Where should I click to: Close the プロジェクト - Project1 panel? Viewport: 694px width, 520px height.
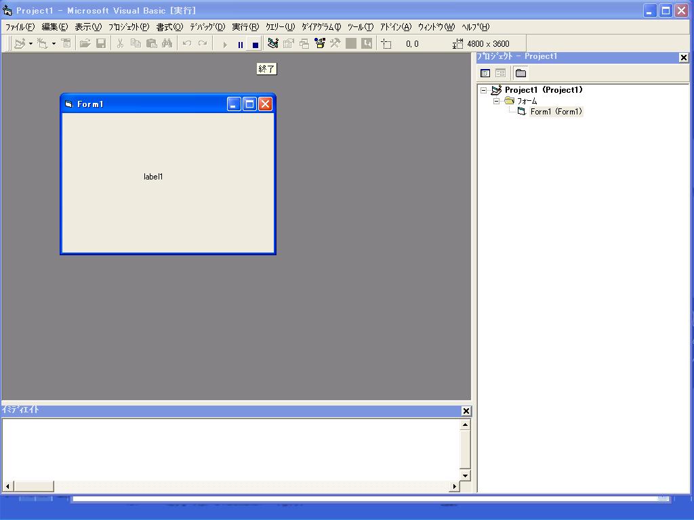click(683, 58)
